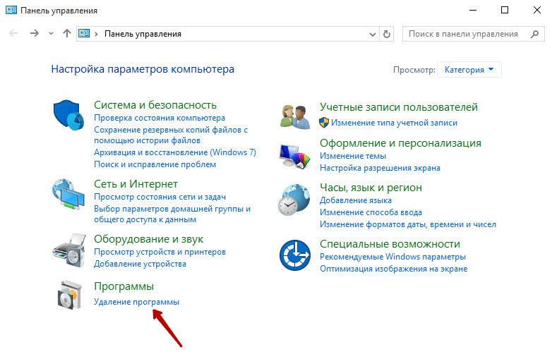
Task: Go forward with the right arrow button
Action: click(35, 34)
